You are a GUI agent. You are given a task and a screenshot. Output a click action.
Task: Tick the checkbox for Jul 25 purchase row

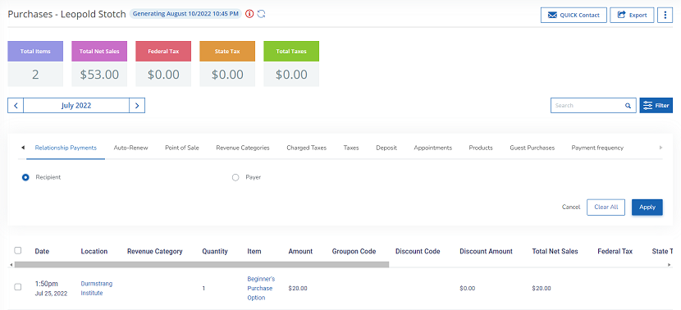(x=18, y=287)
